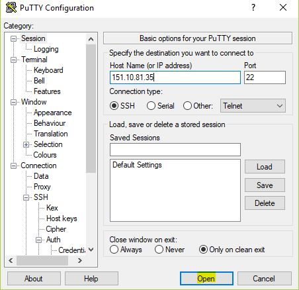The height and width of the screenshot is (290, 299).
Task: Select the Colours category
Action: [x=45, y=155]
